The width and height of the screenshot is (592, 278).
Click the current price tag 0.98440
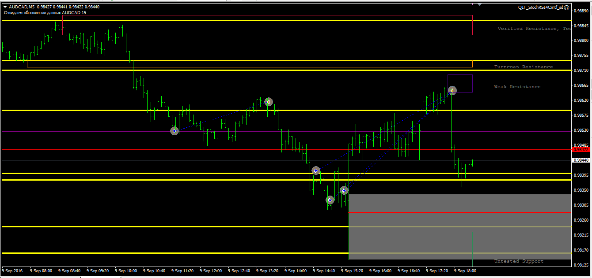[x=581, y=160]
